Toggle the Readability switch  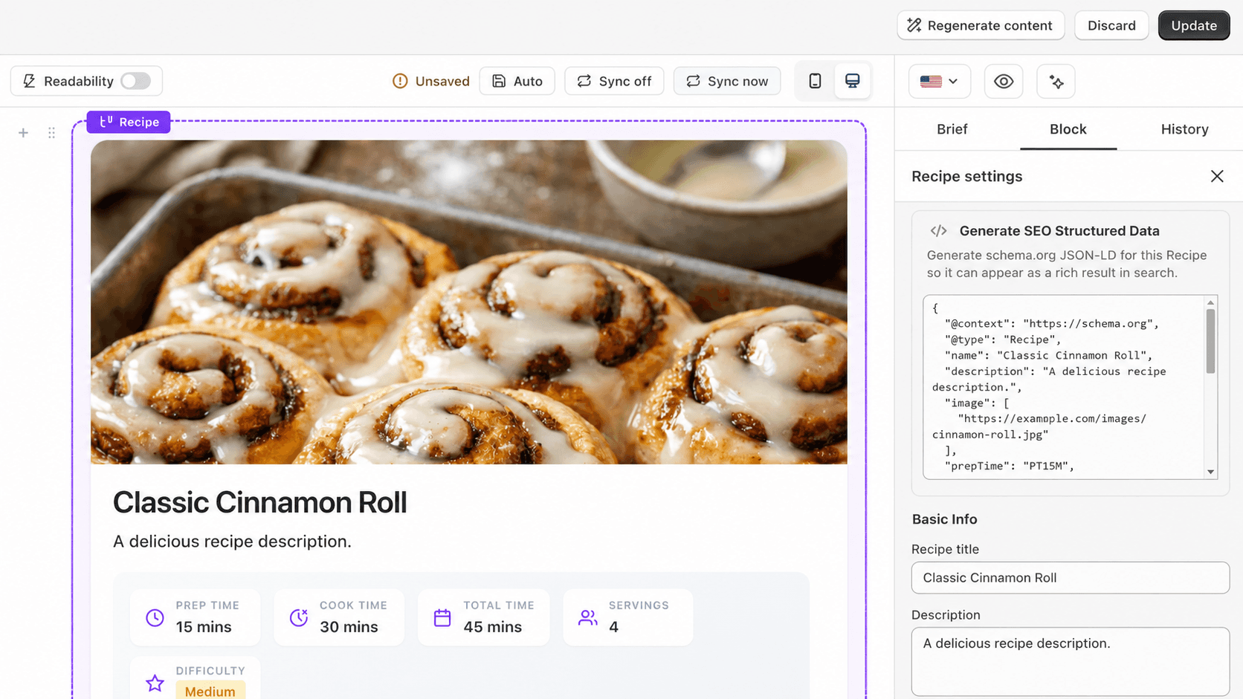tap(136, 81)
